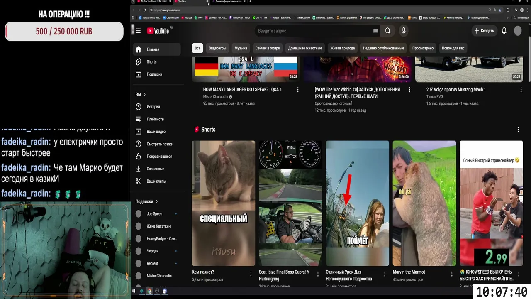Open the Кем пахнет? cat short
Viewport: 531px width, 299px height.
click(224, 203)
